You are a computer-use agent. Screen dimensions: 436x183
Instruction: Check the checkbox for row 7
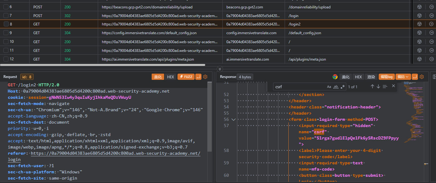6,16
